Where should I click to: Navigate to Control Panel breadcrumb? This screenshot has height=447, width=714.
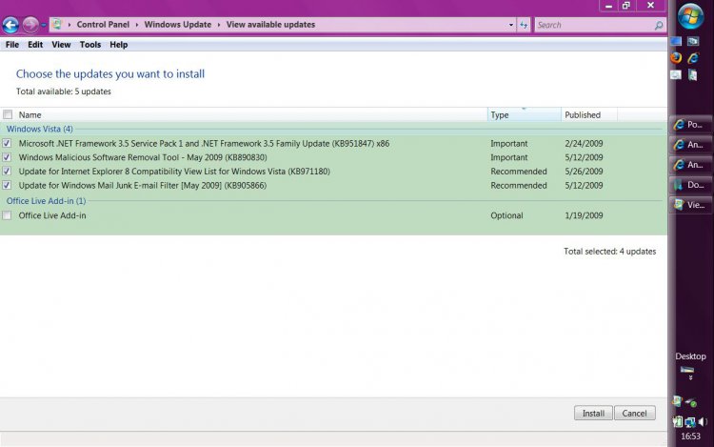[x=103, y=25]
